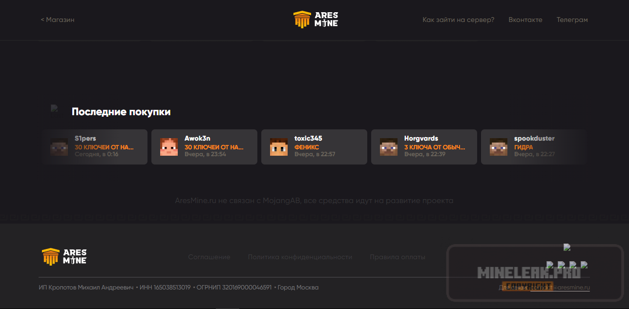Select the spookduster ГИДРА purchase card
This screenshot has width=629, height=309.
[x=534, y=147]
